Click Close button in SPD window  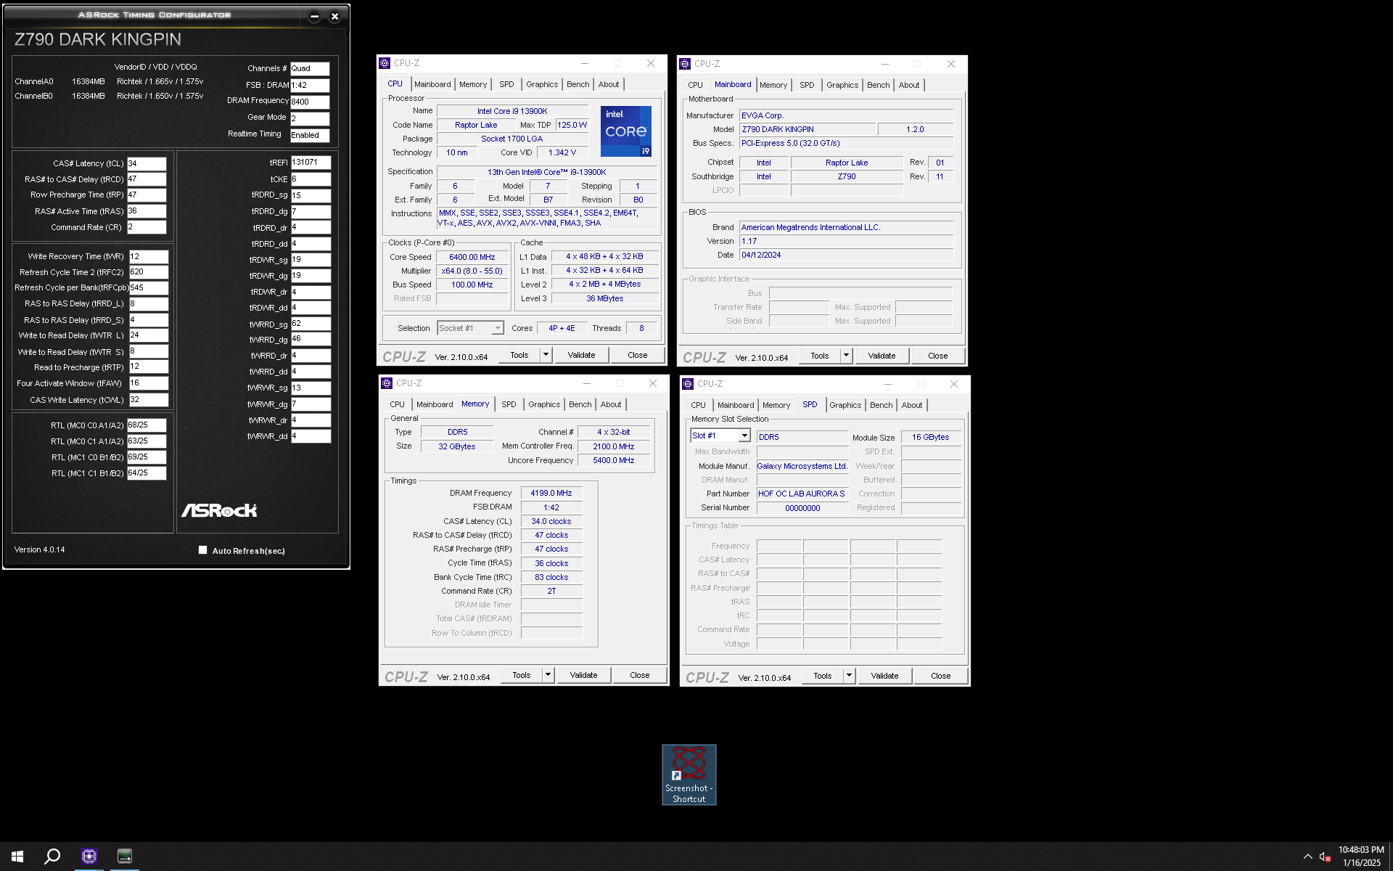click(x=940, y=676)
